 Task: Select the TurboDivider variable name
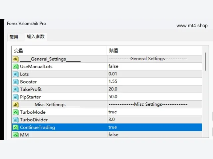coord(34,120)
